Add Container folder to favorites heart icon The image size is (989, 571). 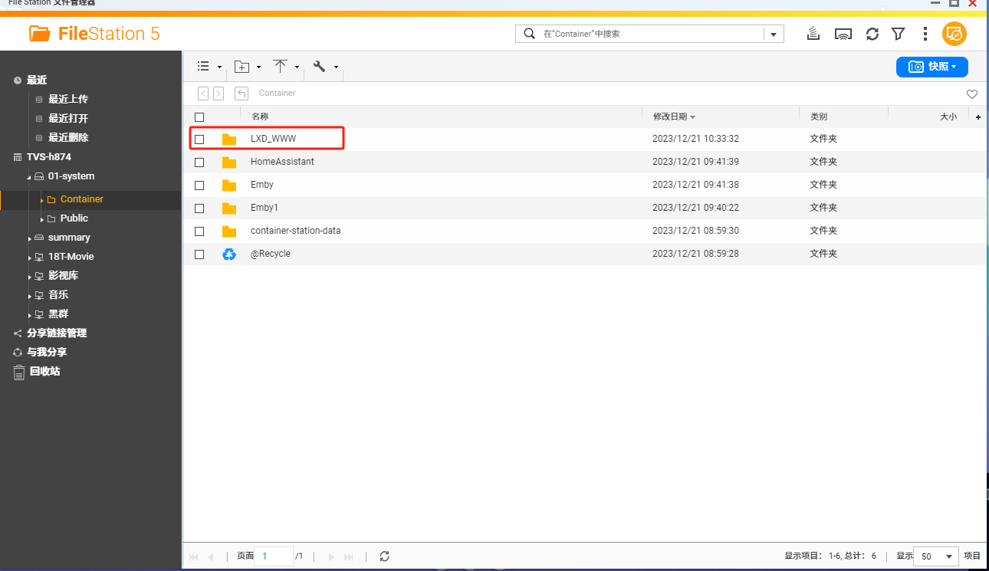971,94
